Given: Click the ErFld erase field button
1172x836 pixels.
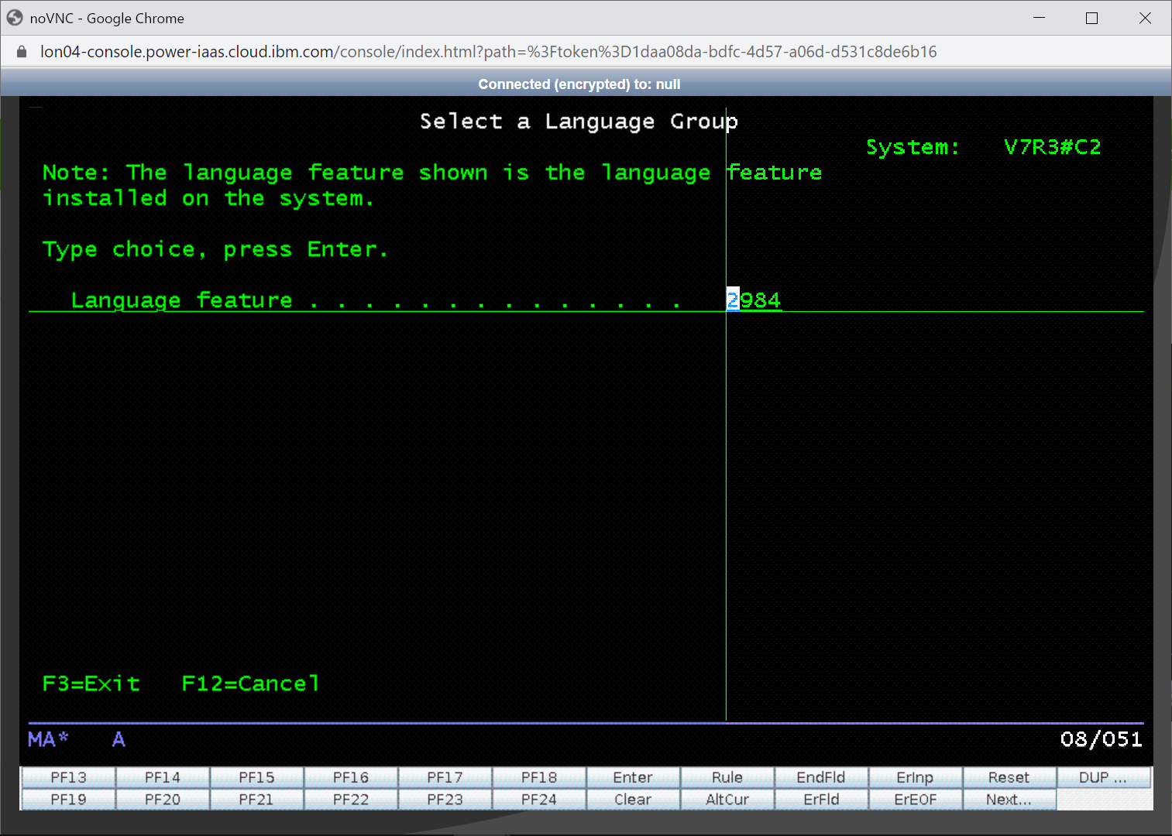Looking at the screenshot, I should (x=821, y=800).
